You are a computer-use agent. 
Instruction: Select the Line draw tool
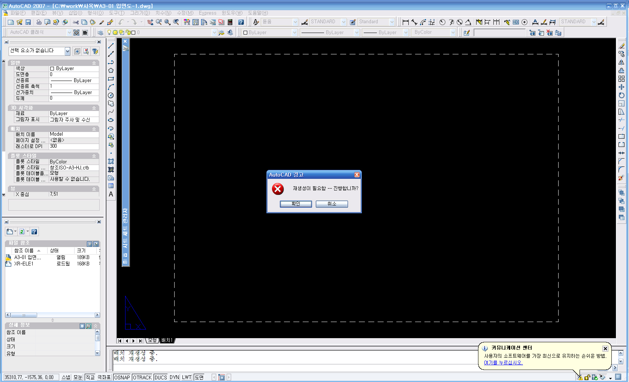[x=111, y=45]
